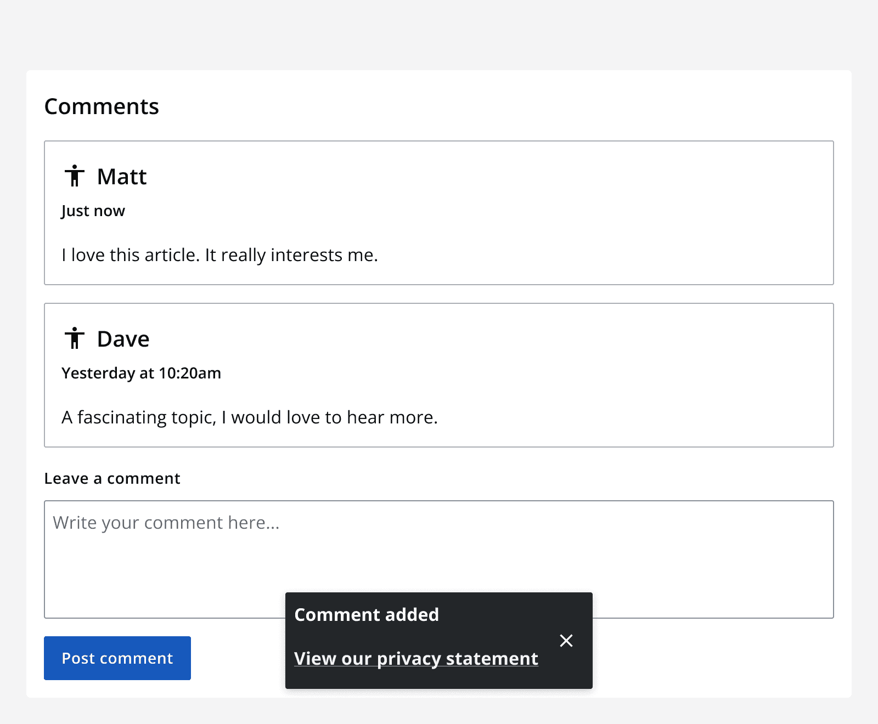The height and width of the screenshot is (724, 878).
Task: Click Matt's username
Action: tap(121, 176)
